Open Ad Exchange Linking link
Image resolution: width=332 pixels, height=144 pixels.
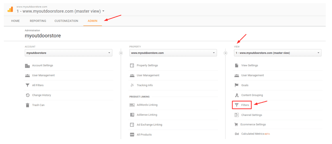tap(149, 125)
